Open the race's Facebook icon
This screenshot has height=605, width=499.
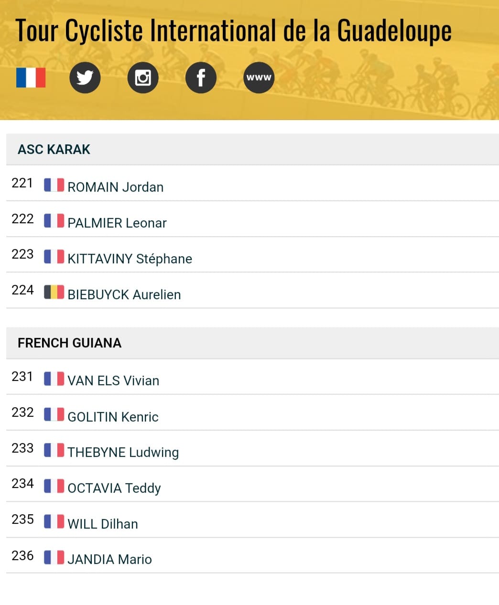click(x=201, y=77)
